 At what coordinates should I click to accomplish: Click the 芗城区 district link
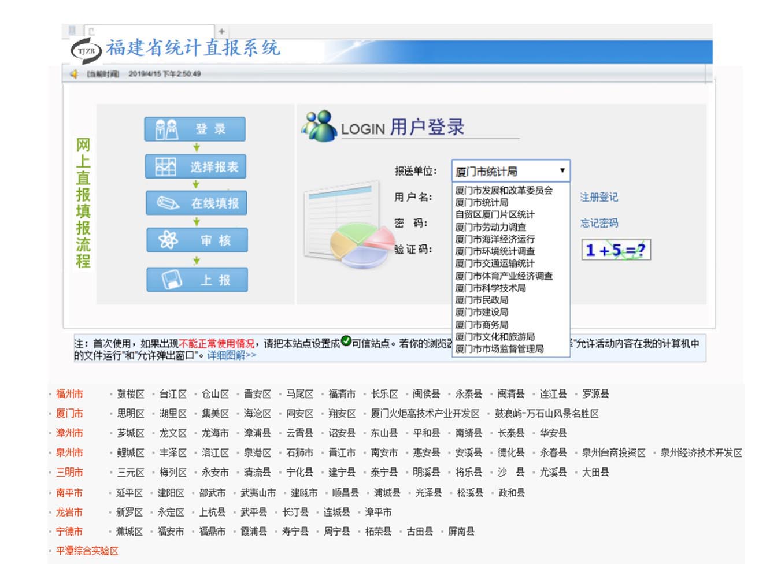point(131,433)
